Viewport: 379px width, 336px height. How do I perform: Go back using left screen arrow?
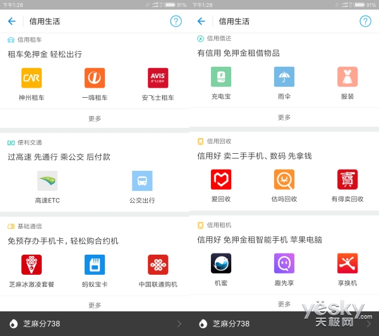click(11, 21)
